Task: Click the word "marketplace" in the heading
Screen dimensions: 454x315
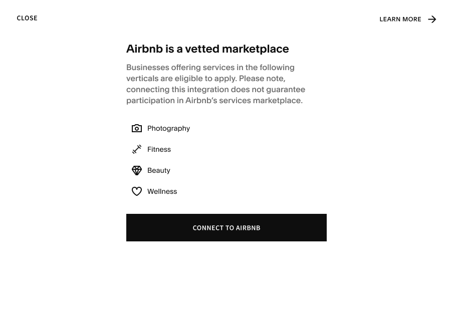Action: [255, 49]
